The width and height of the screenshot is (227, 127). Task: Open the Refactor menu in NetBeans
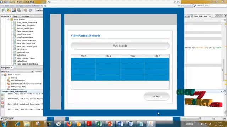[x=36, y=6]
